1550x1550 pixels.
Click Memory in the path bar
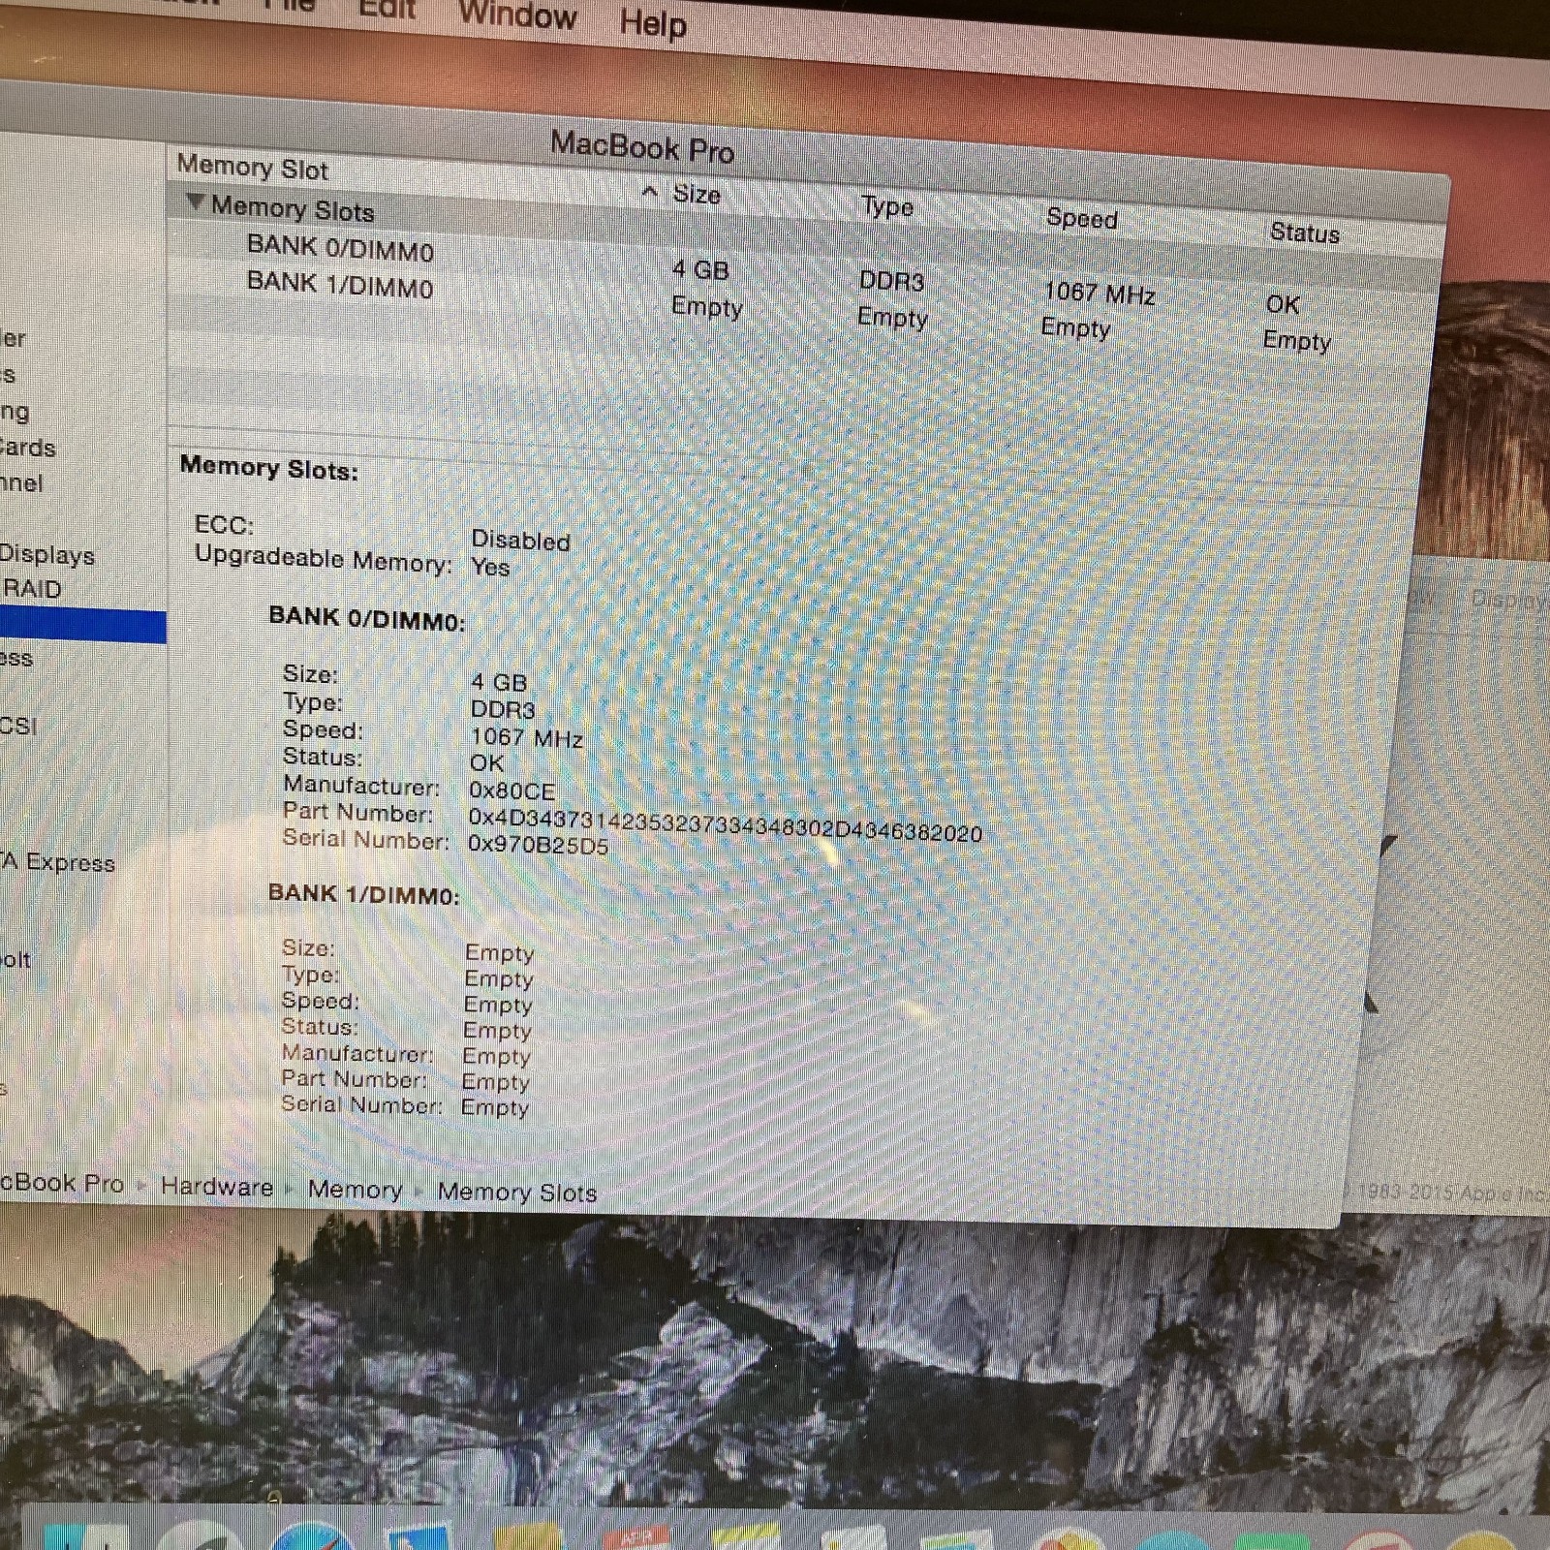point(355,1190)
